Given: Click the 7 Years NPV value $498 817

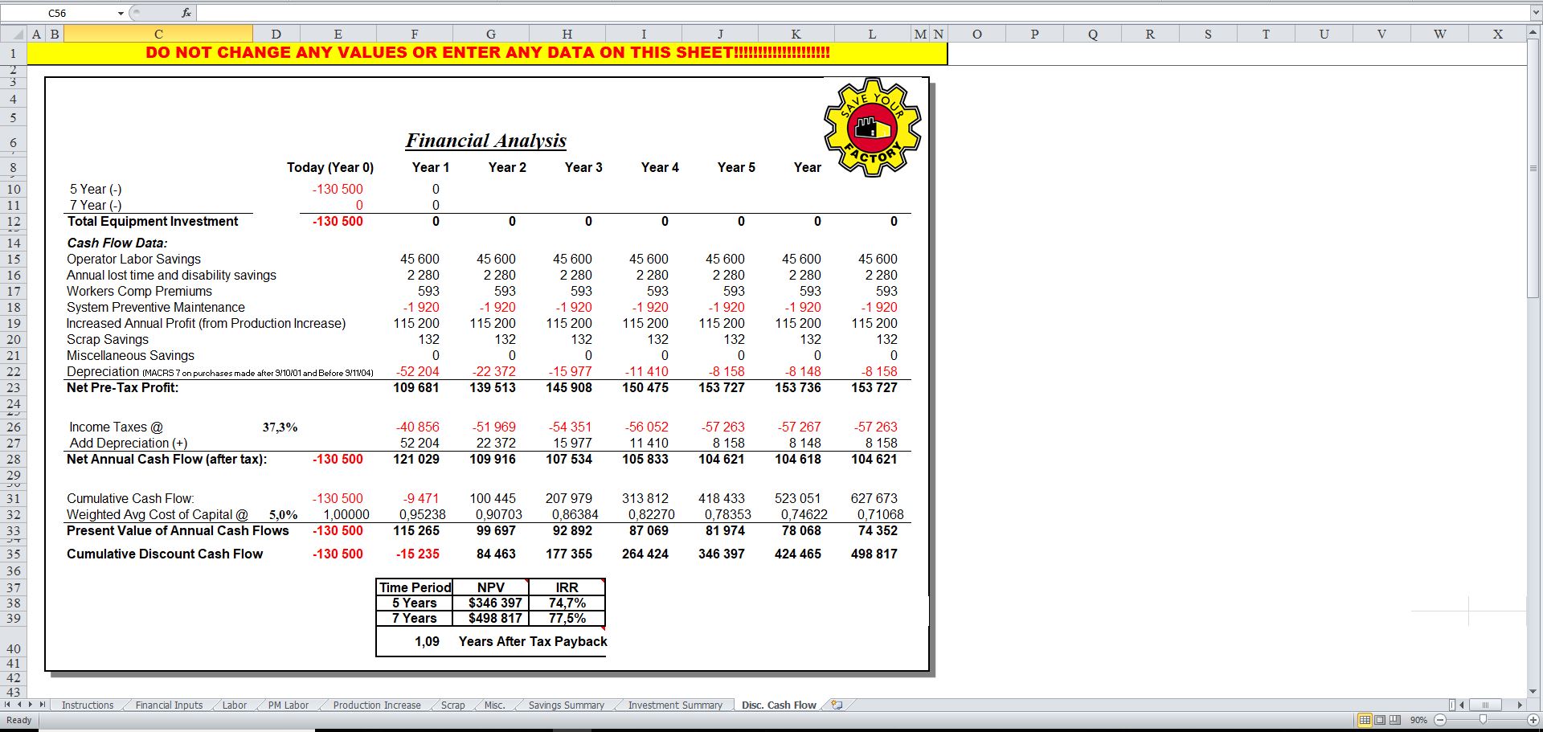Looking at the screenshot, I should click(x=495, y=618).
